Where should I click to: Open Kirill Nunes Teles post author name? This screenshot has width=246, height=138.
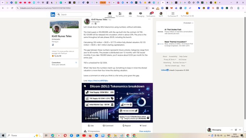tap(99, 19)
